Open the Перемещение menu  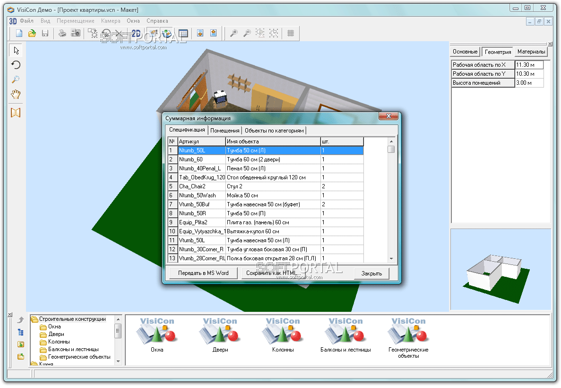click(x=76, y=21)
